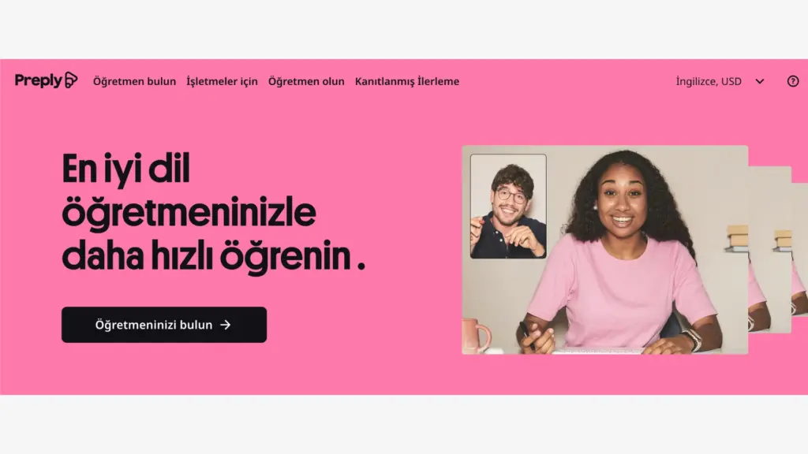808x454 pixels.
Task: Open Kanıtlanmış İlerleme navigation link
Action: click(407, 81)
